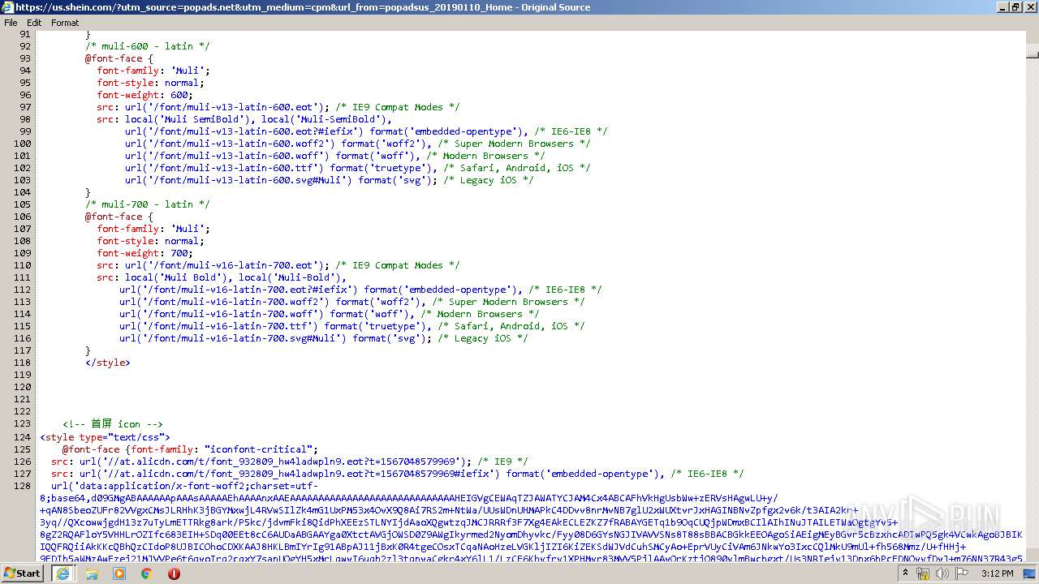Screen dimensions: 1039x584
Task: Click the 3:12 PM taskbar clock
Action: point(997,573)
